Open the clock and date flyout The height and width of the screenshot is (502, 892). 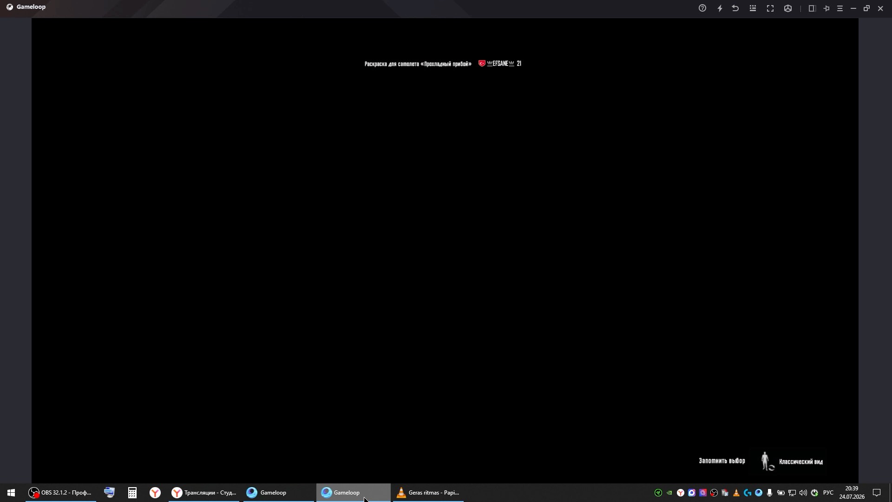click(852, 493)
